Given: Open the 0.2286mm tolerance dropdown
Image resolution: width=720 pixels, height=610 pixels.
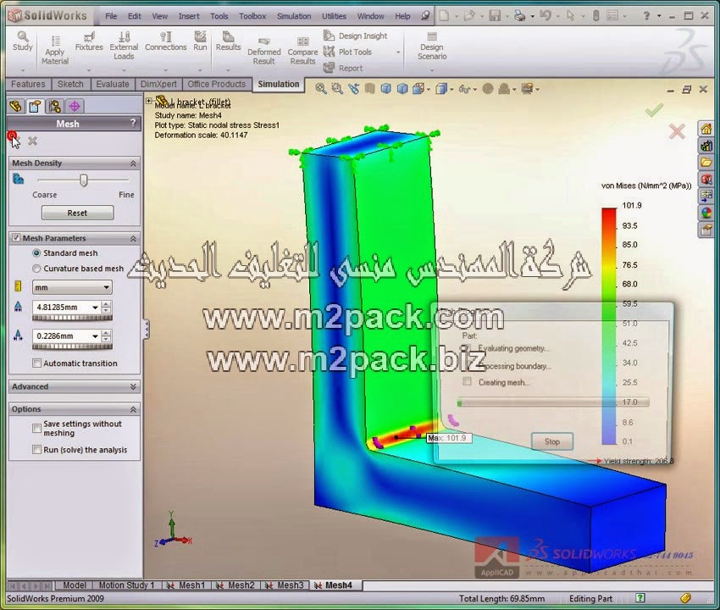Looking at the screenshot, I should [x=95, y=336].
